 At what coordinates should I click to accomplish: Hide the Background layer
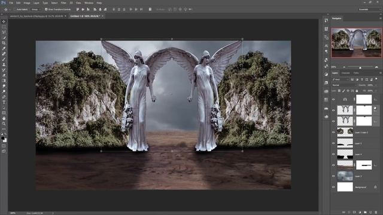pyautogui.click(x=333, y=187)
